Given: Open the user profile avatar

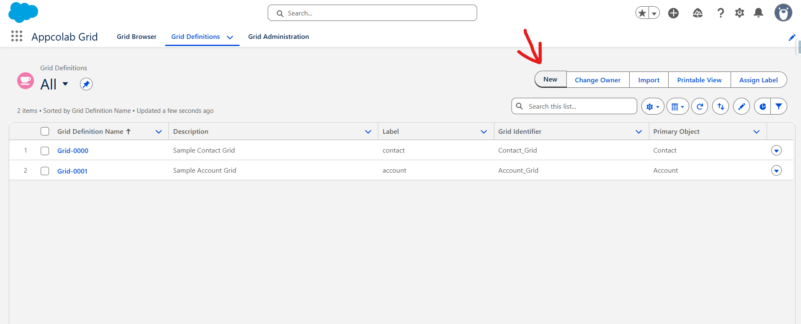Looking at the screenshot, I should pyautogui.click(x=783, y=13).
